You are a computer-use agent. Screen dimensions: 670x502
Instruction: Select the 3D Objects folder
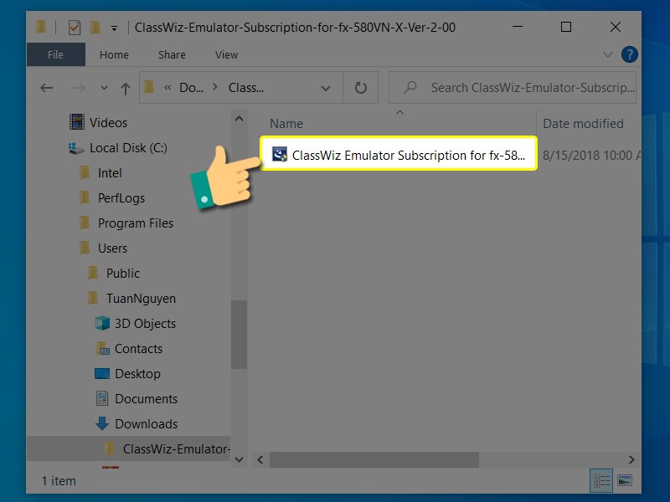tap(144, 324)
